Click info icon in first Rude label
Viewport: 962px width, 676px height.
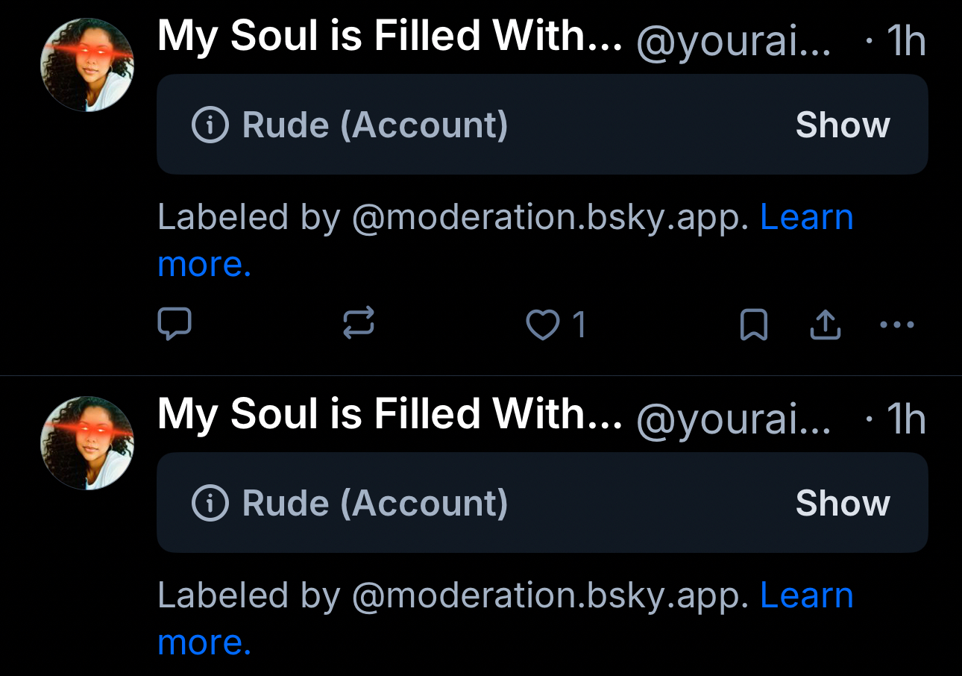pyautogui.click(x=210, y=125)
